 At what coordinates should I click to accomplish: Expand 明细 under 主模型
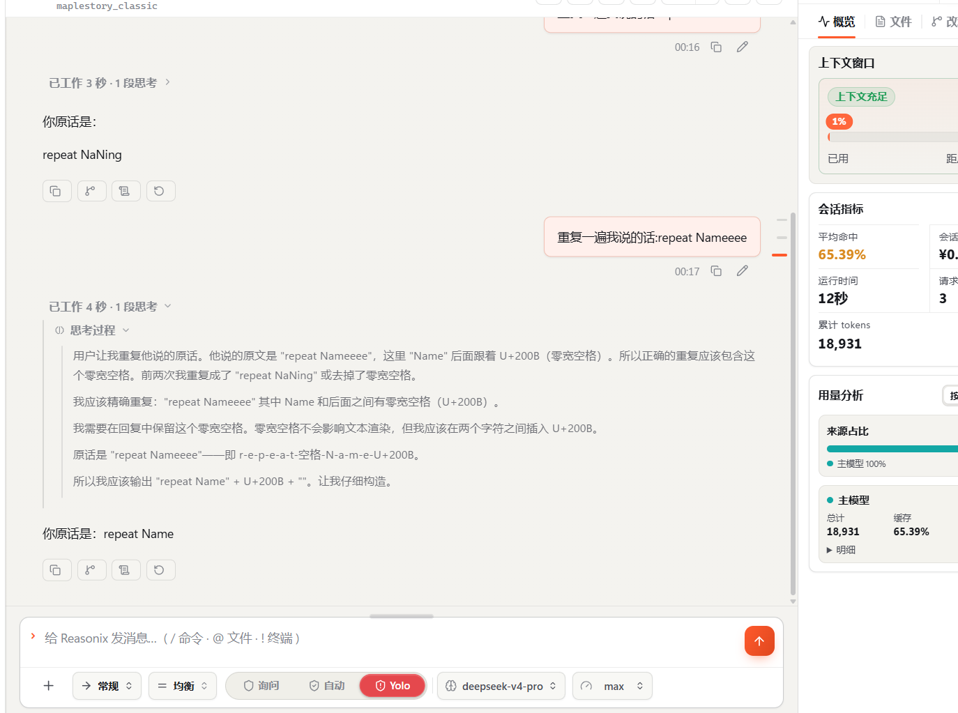[x=841, y=550]
